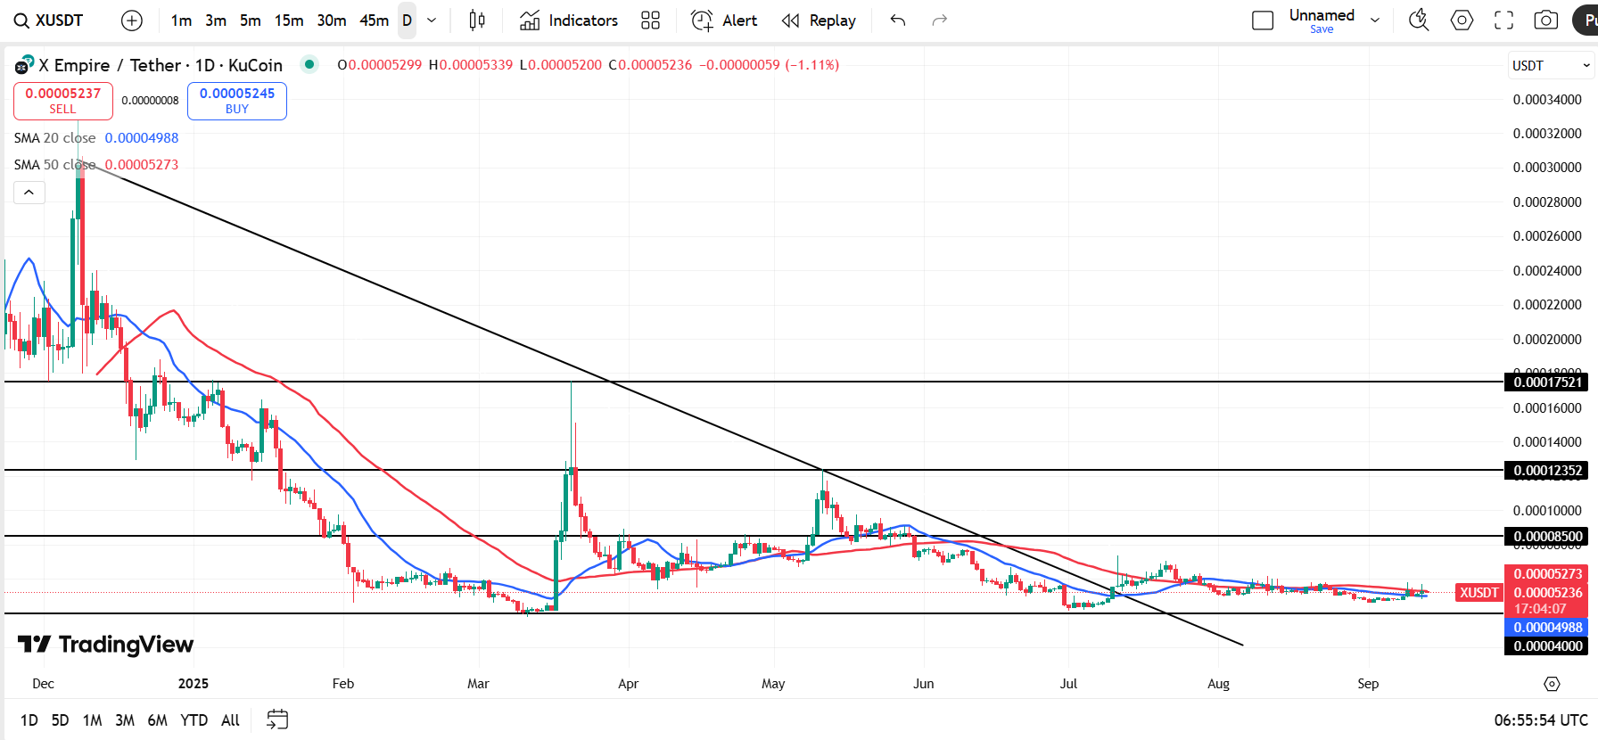Image resolution: width=1598 pixels, height=740 pixels.
Task: Select the 3M date range
Action: 125,720
